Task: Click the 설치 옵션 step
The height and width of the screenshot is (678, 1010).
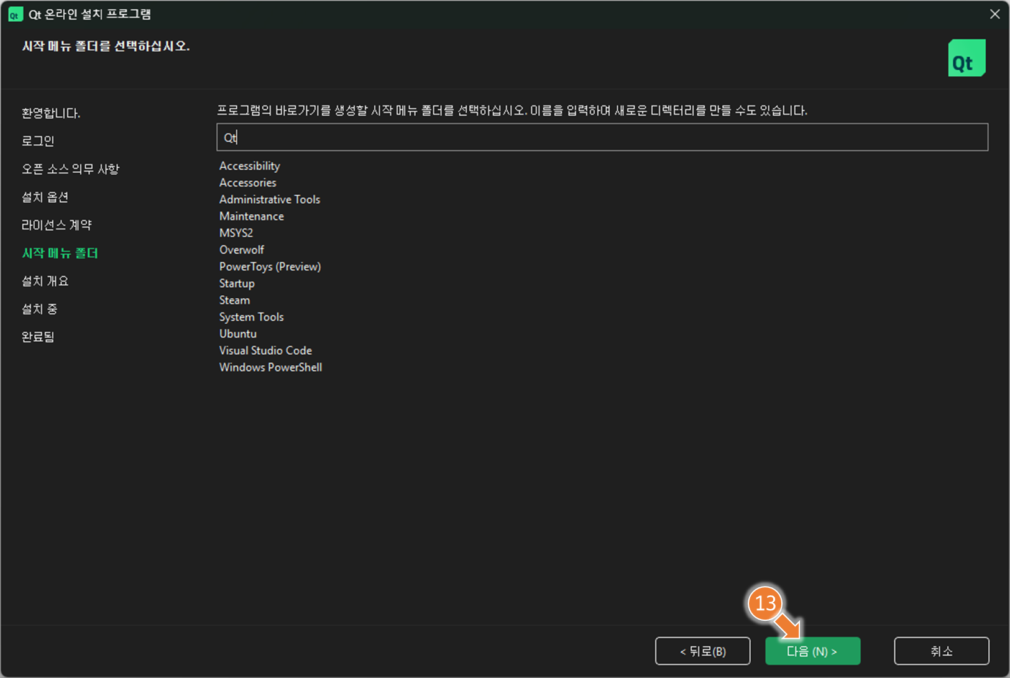Action: click(x=45, y=197)
